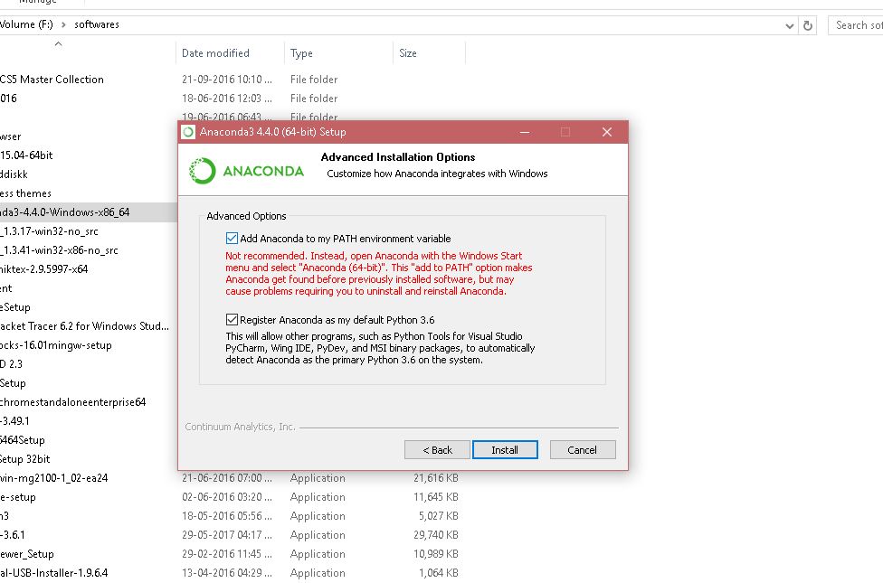883x583 pixels.
Task: Minimize the Anaconda3 Setup window
Action: (525, 132)
